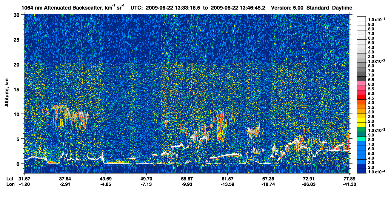
Task: Click the longitude value -26.83
Action: pyautogui.click(x=309, y=184)
